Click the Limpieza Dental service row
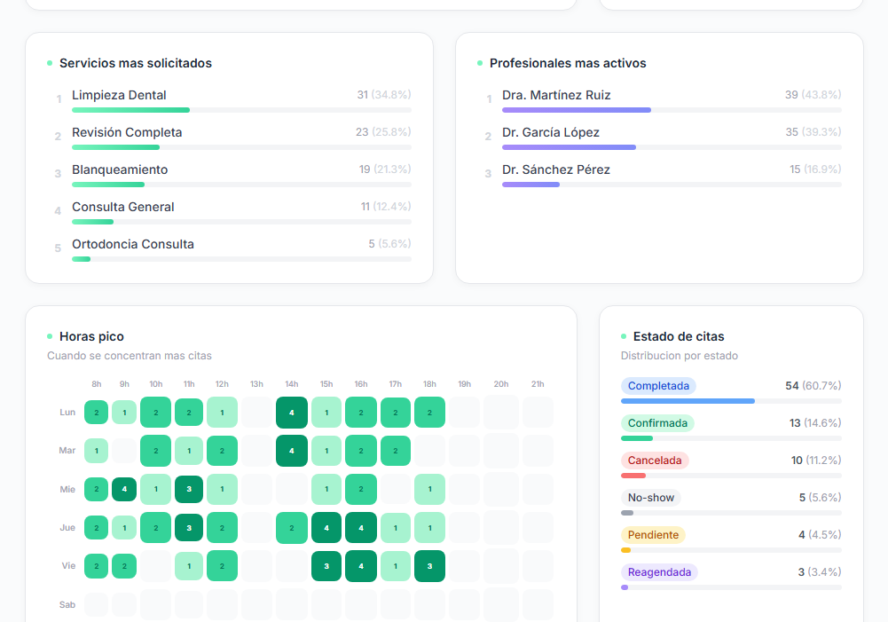Screen dimensions: 888x622 point(119,95)
